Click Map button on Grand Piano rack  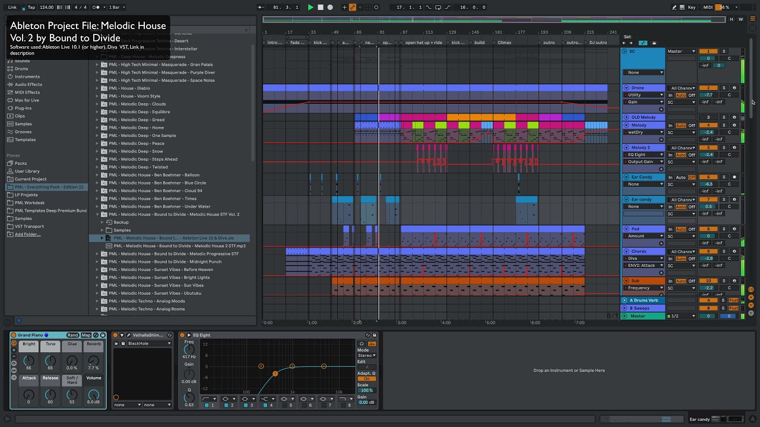86,335
